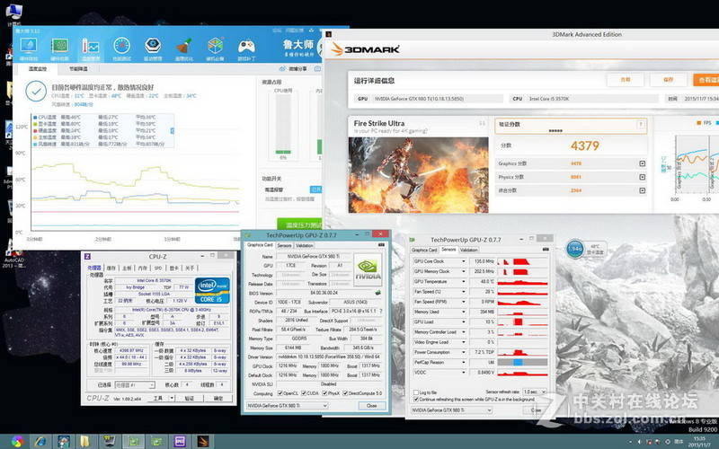Open the AutoCAD 2013 desktop shortcut
Image resolution: width=719 pixels, height=449 pixels.
[13, 255]
